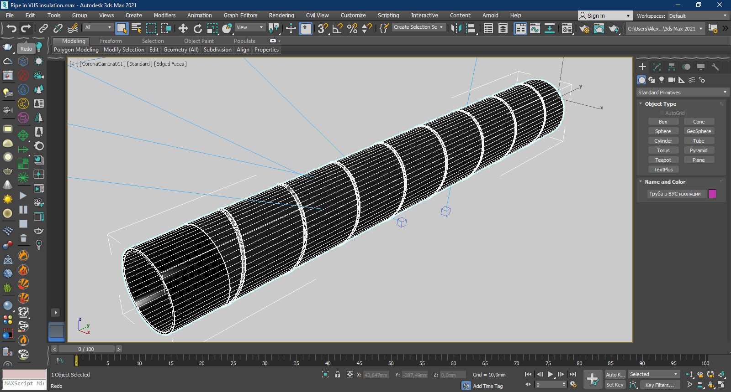Select the Geometry category icon
Viewport: 731px width, 392px height.
pyautogui.click(x=641, y=80)
